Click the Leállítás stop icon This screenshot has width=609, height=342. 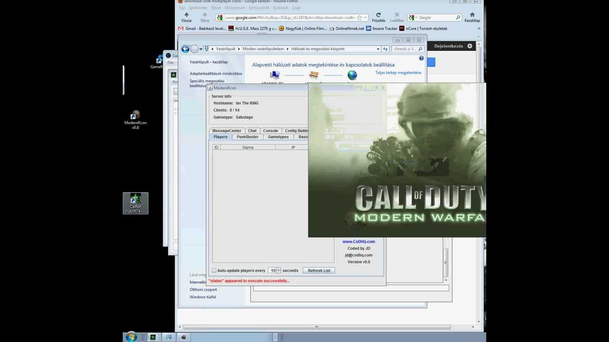pyautogui.click(x=397, y=15)
